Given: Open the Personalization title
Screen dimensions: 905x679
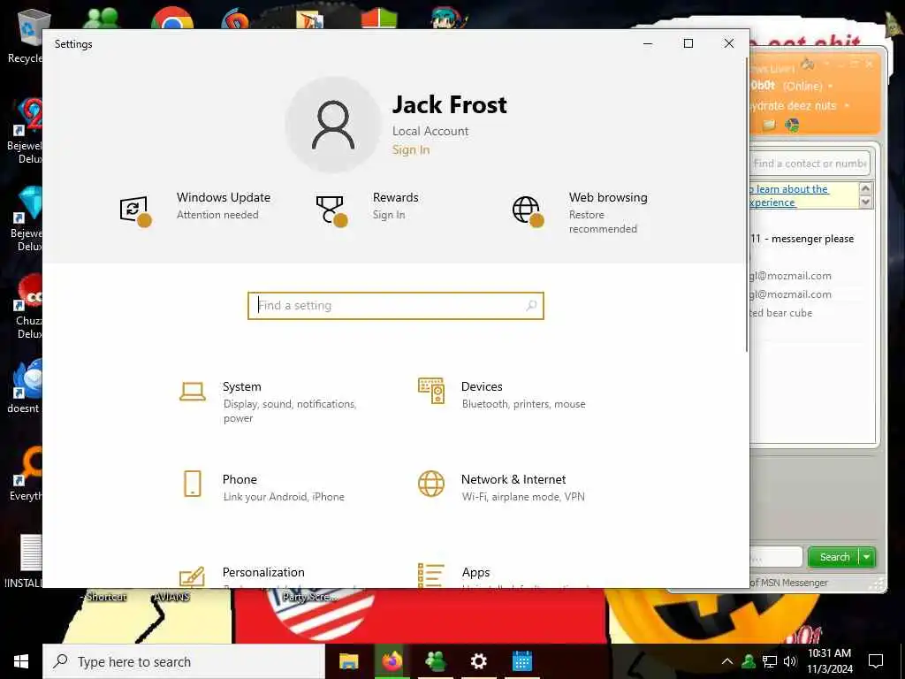Looking at the screenshot, I should [263, 572].
